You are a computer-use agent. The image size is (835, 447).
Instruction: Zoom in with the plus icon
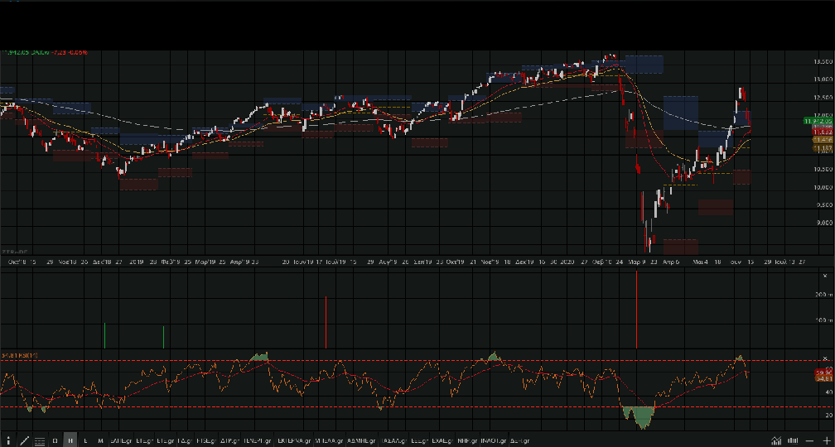coord(828,440)
